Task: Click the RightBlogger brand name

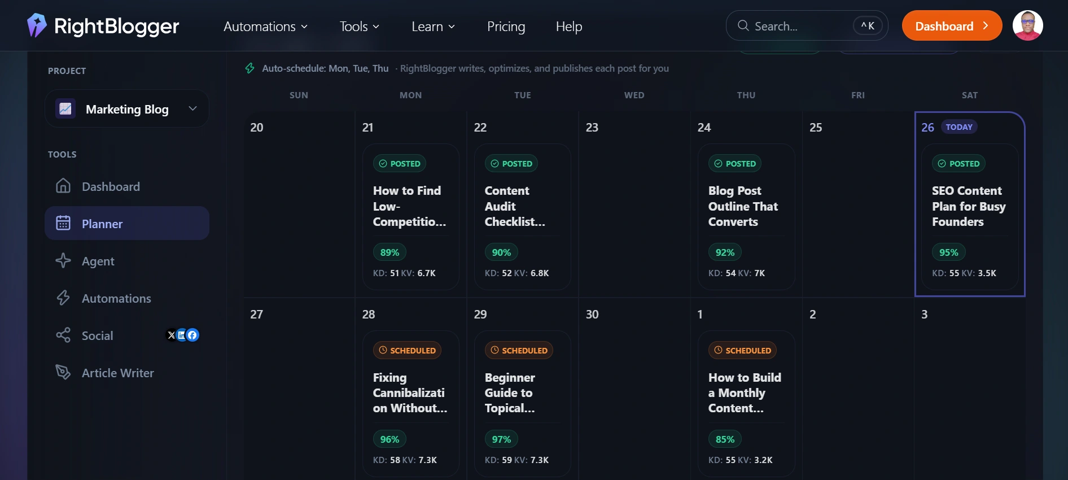Action: [116, 26]
